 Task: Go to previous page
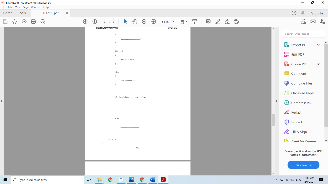(85, 22)
